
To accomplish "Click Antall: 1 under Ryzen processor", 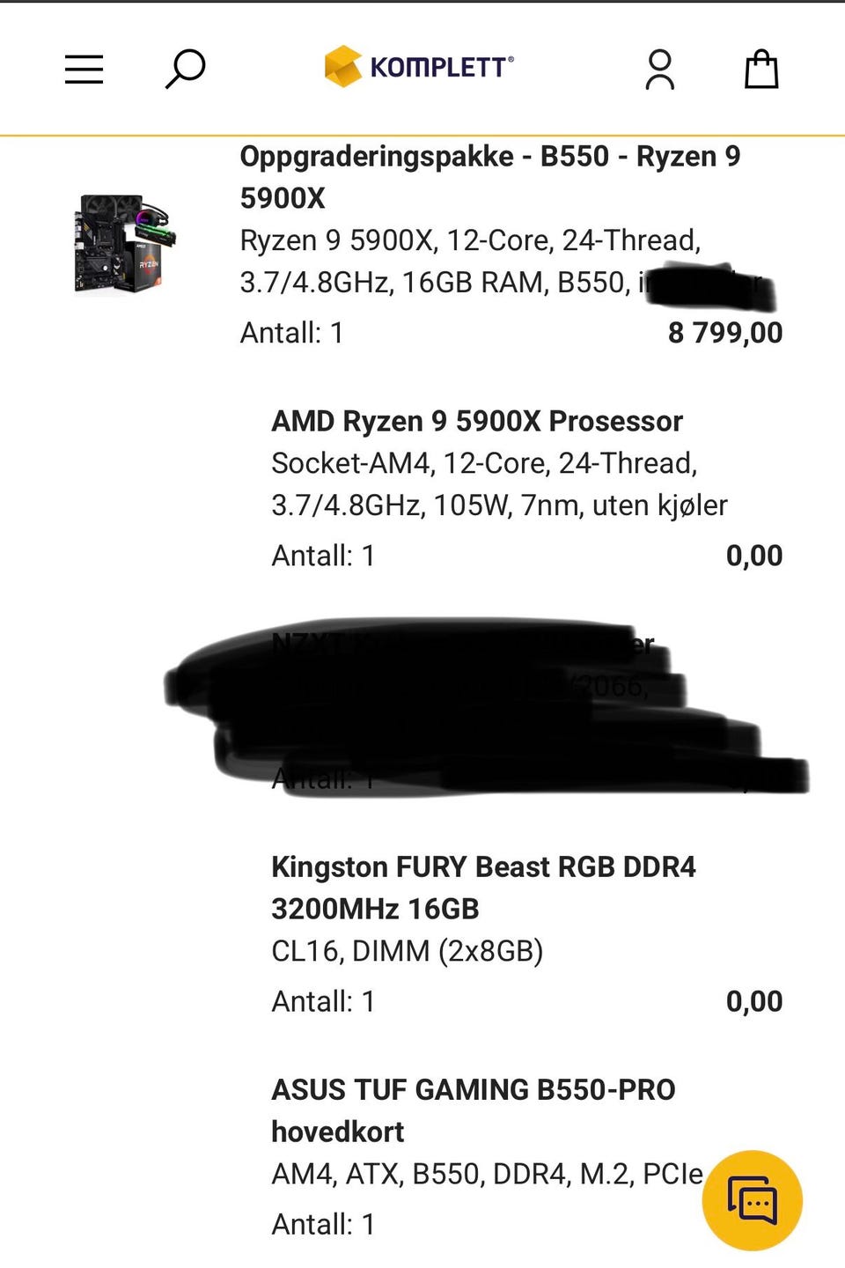I will click(323, 556).
